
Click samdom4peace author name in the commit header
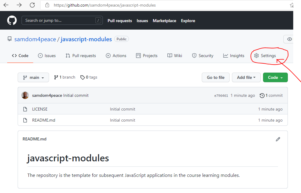[x=47, y=96]
